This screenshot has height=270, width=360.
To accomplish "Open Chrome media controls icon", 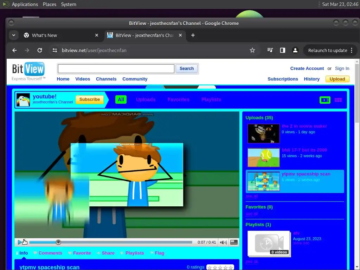I will [270, 50].
